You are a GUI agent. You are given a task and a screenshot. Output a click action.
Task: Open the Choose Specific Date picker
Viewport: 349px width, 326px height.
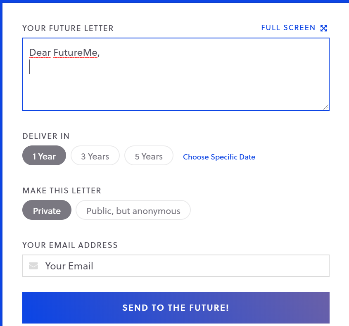coord(219,157)
